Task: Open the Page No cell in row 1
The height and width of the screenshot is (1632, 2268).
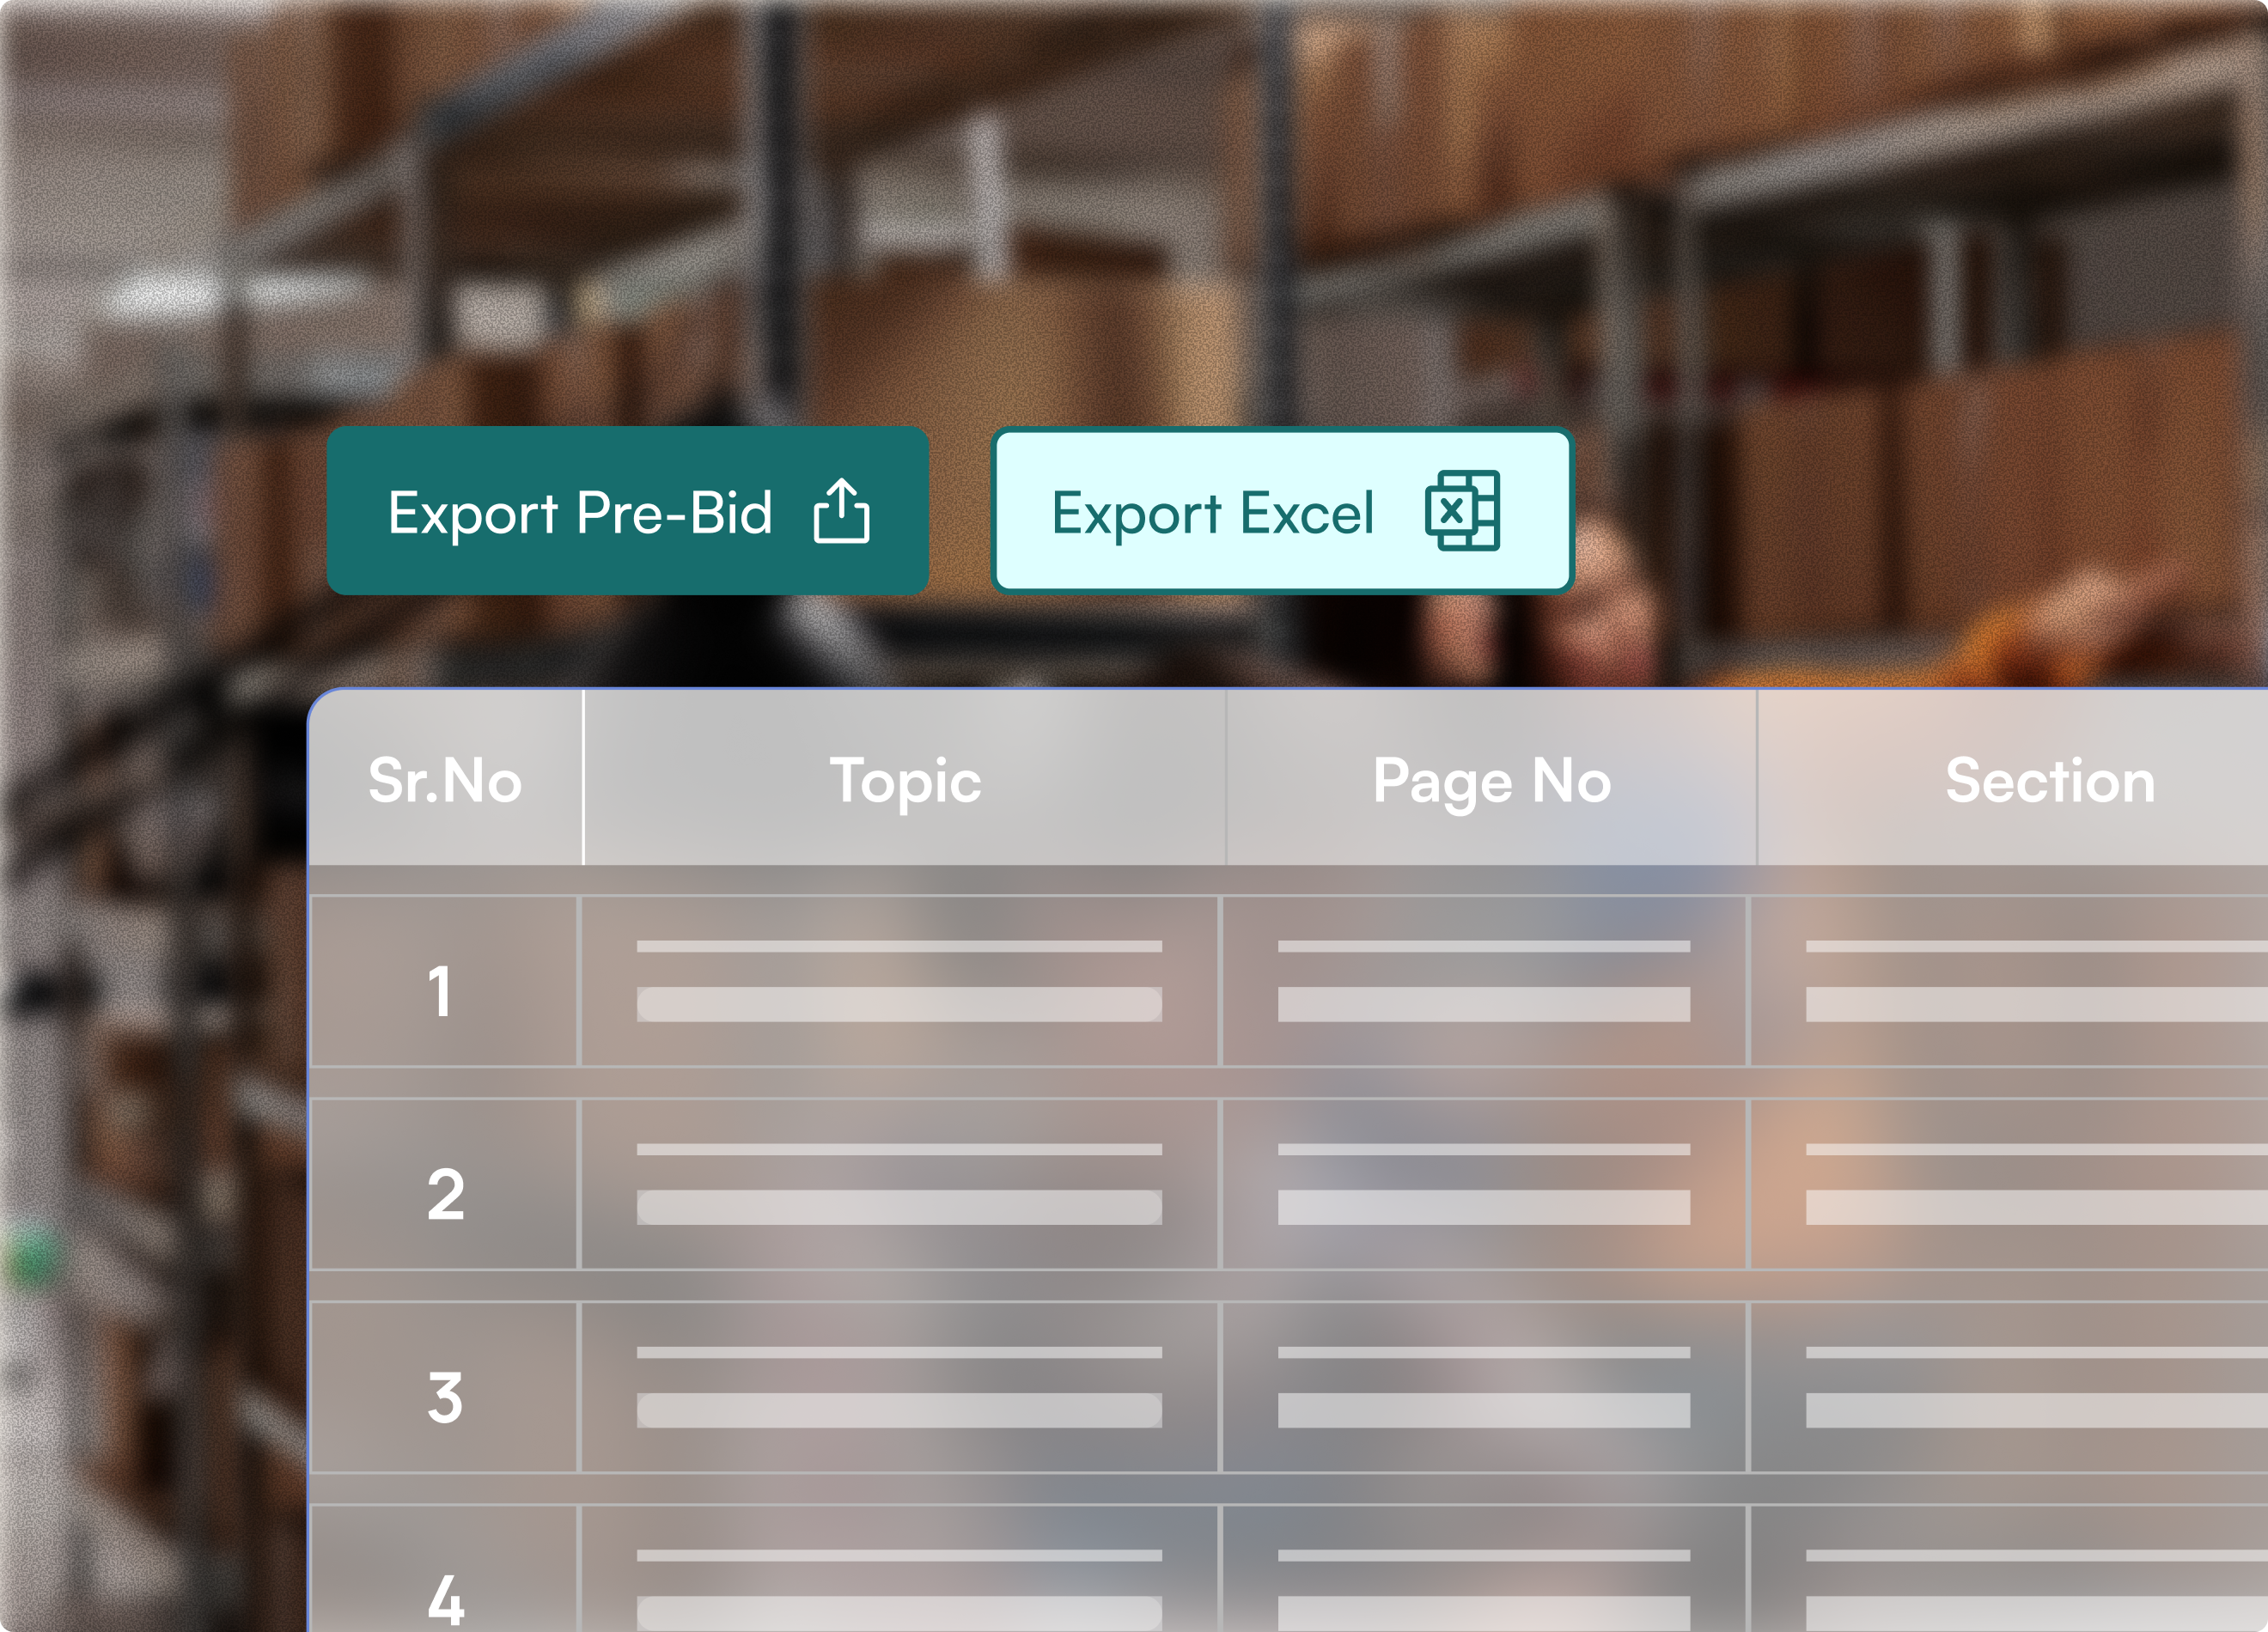Action: (x=1484, y=982)
